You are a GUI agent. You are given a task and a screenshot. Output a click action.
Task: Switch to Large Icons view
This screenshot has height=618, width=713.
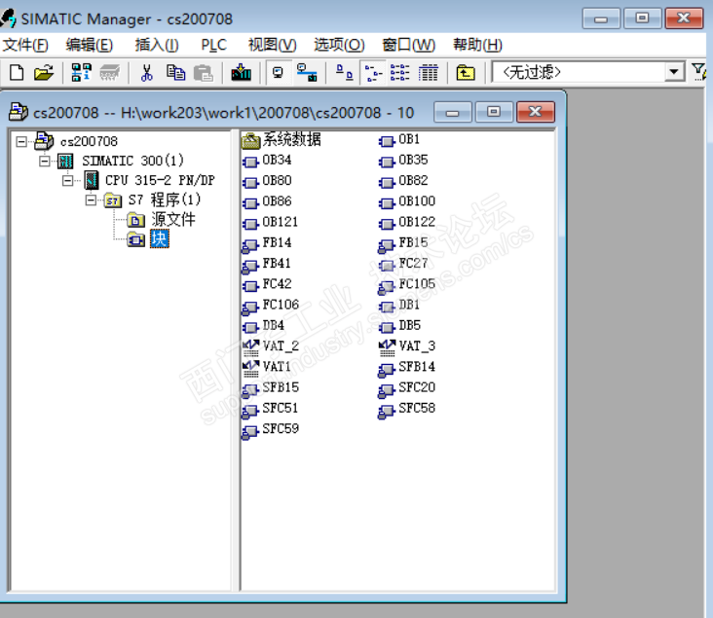pyautogui.click(x=344, y=72)
